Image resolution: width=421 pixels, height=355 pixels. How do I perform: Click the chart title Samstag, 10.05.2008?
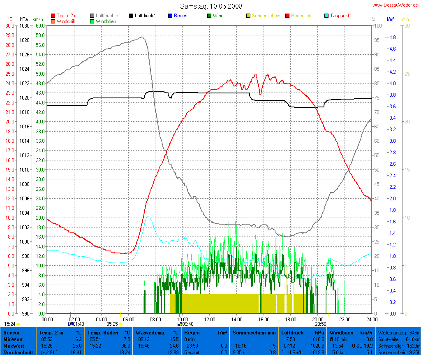(211, 6)
